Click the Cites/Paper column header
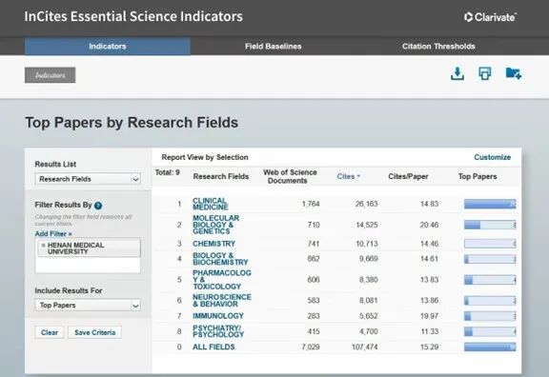The image size is (549, 377). 408,177
